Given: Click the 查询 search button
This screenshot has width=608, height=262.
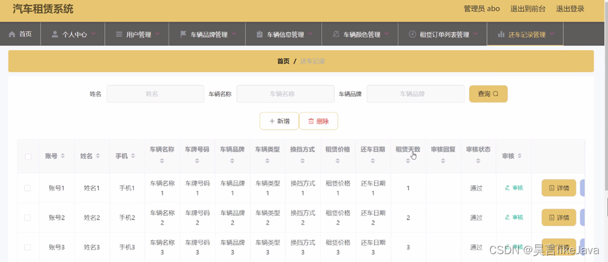Looking at the screenshot, I should pyautogui.click(x=488, y=94).
